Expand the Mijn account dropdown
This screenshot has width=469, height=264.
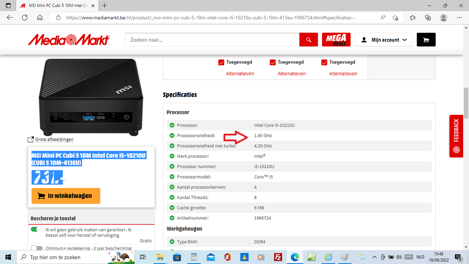(x=384, y=40)
